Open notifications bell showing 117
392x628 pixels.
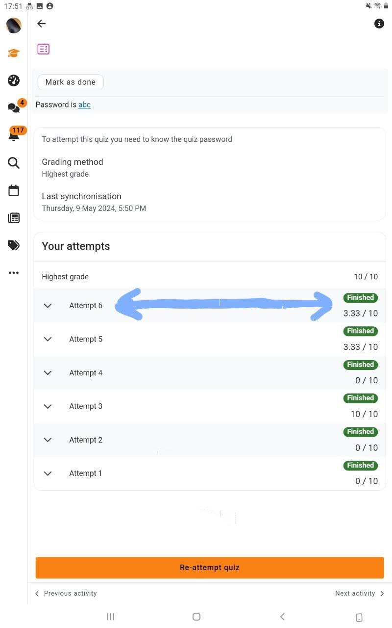tap(16, 134)
